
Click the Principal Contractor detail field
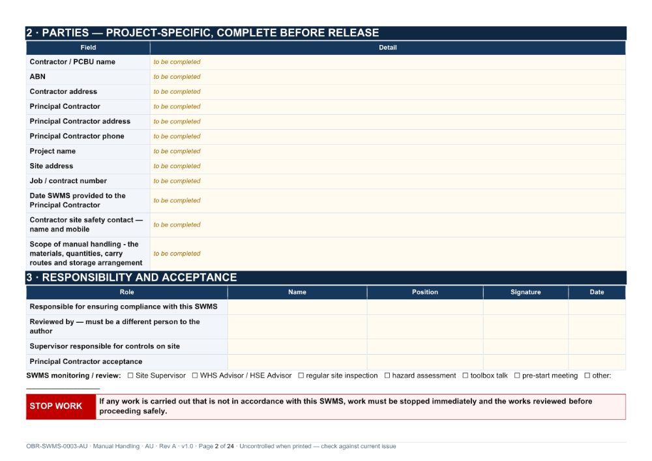pyautogui.click(x=387, y=107)
